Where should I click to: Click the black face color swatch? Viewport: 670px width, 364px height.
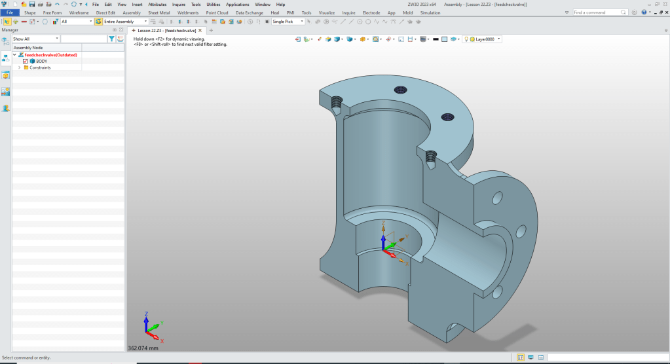(436, 39)
